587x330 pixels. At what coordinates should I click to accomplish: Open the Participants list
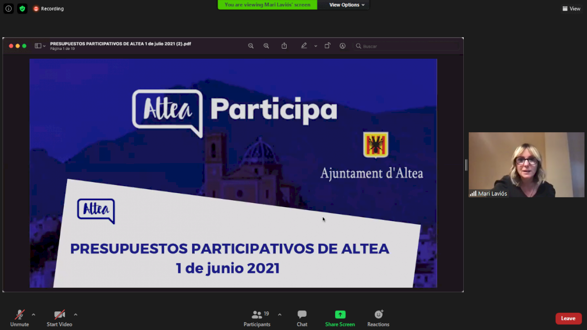(257, 318)
